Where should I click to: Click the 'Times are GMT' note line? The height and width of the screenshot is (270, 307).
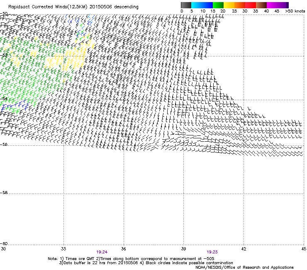coord(131,259)
